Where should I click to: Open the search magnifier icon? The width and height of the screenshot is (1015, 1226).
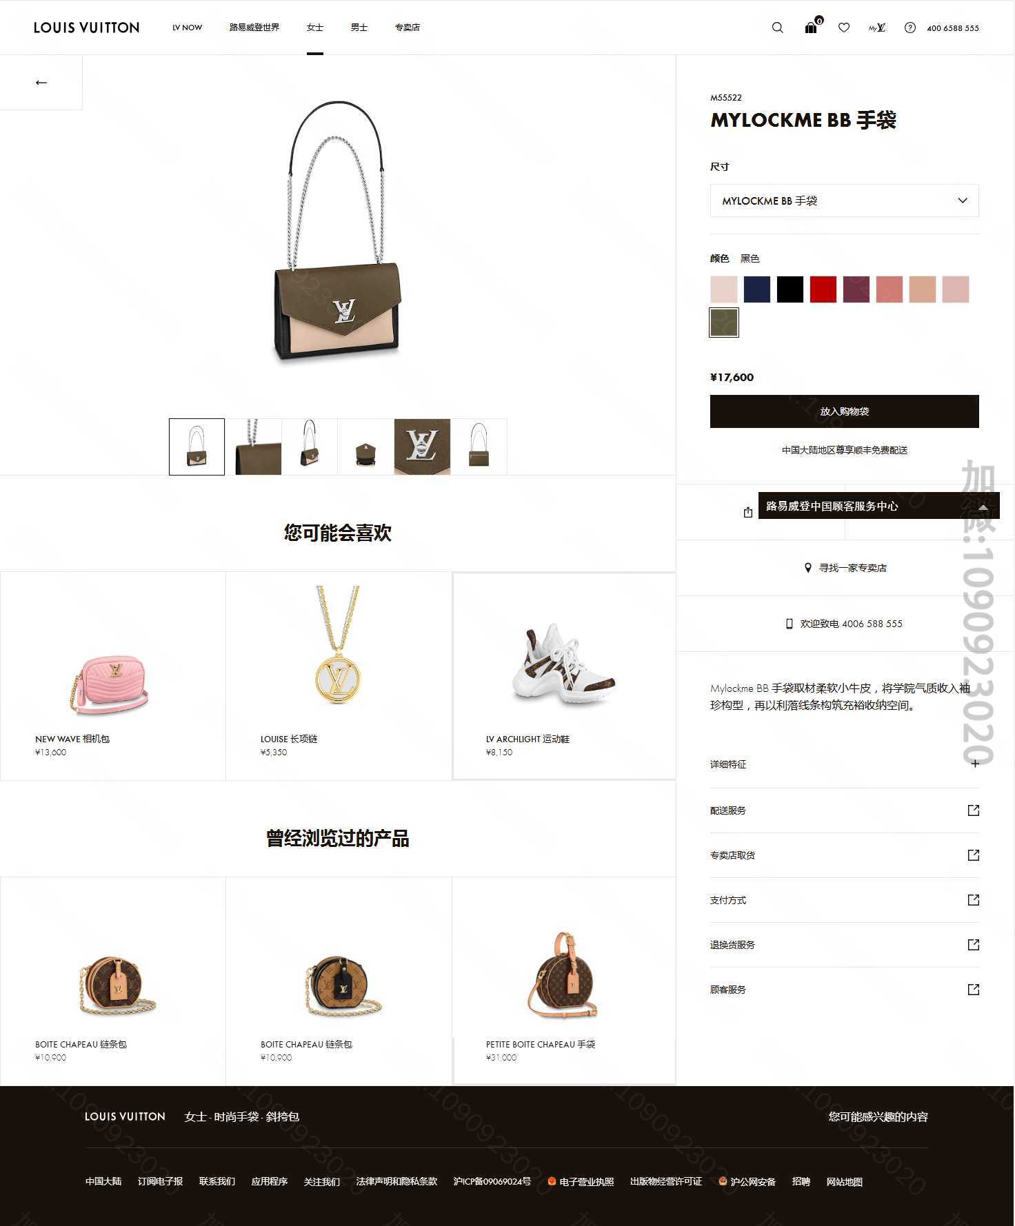click(777, 28)
